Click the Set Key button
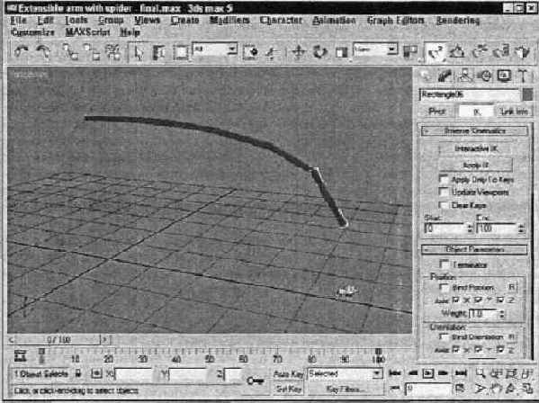Image resolution: width=539 pixels, height=403 pixels. [288, 390]
